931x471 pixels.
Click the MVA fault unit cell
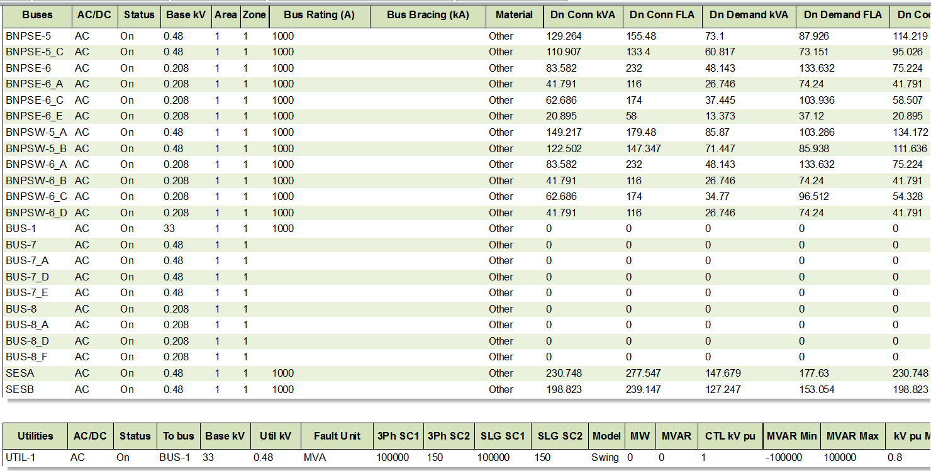pyautogui.click(x=315, y=458)
